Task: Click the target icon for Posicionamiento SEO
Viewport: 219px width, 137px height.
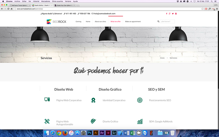Action: [140, 100]
